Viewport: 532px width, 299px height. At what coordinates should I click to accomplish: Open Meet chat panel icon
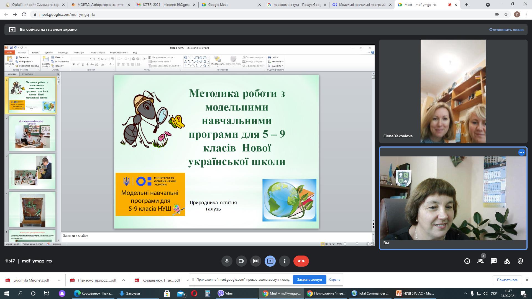click(x=494, y=261)
